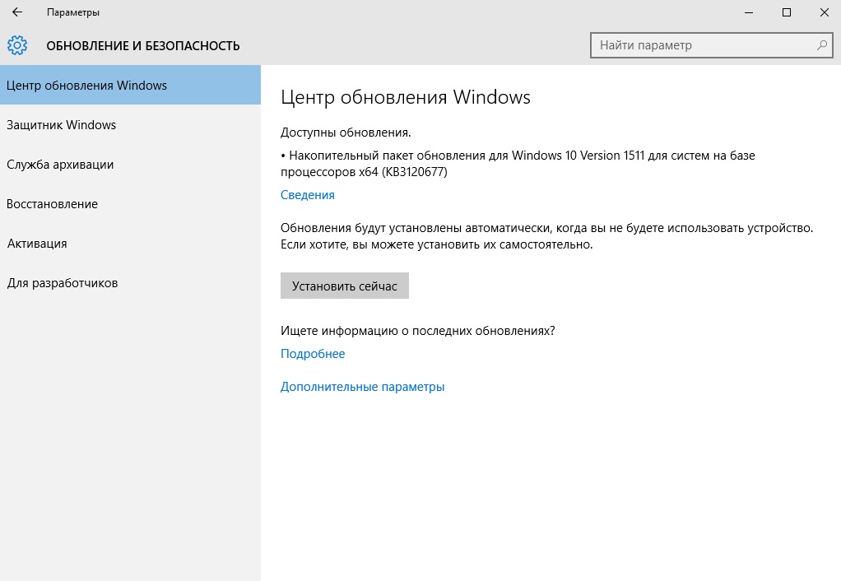Click the 'Центр обновления Windows' page heading
Viewport: 841px width, 581px height.
click(406, 97)
